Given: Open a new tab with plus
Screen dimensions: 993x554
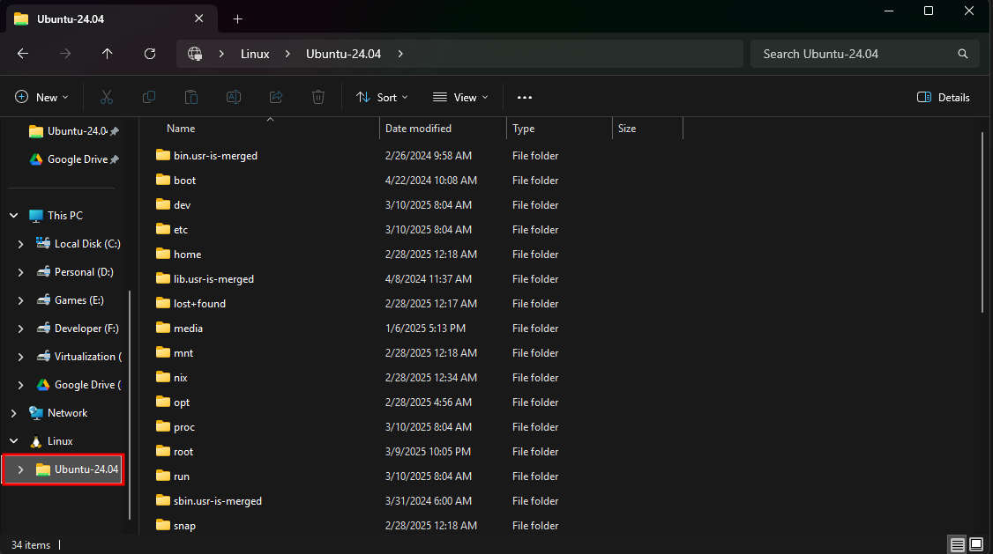Looking at the screenshot, I should click(237, 19).
